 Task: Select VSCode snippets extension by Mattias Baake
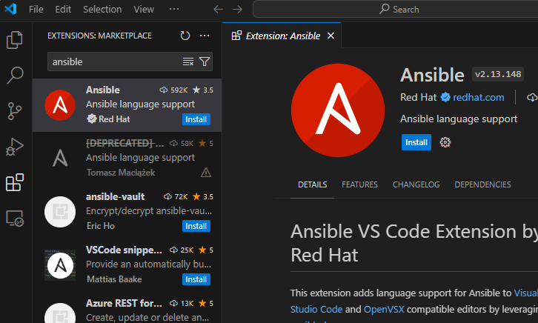(127, 264)
